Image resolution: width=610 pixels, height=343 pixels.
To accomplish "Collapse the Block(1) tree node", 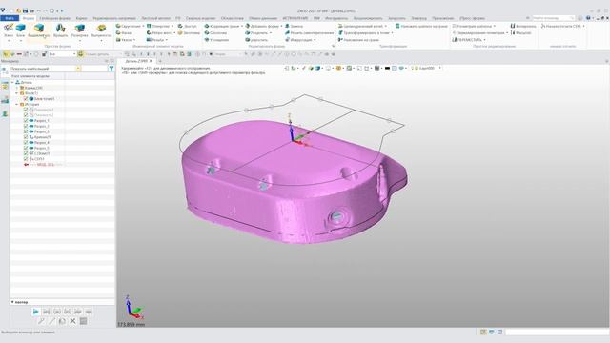I will click(17, 93).
